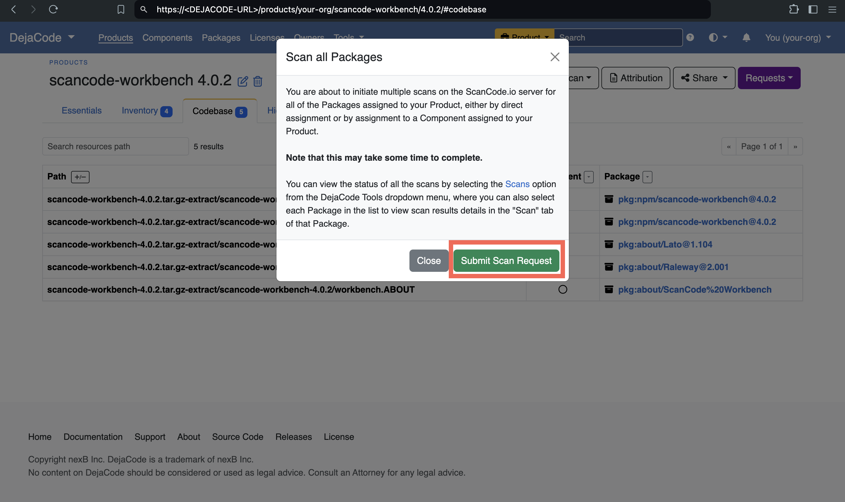Reload the page with refresh icon
Image resolution: width=845 pixels, height=502 pixels.
tap(53, 9)
